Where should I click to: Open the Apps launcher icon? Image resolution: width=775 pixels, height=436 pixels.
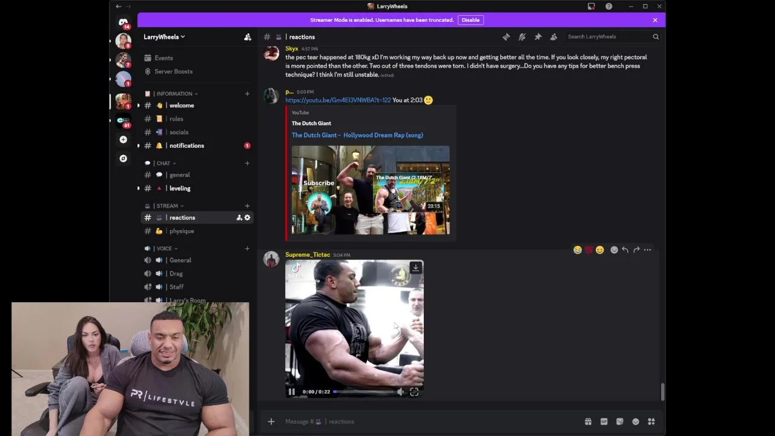[x=651, y=421]
